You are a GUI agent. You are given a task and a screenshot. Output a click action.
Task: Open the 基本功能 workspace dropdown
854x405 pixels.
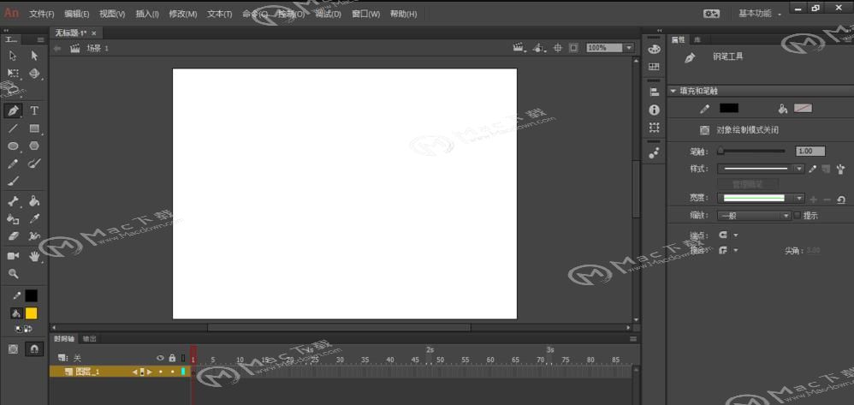[x=760, y=14]
